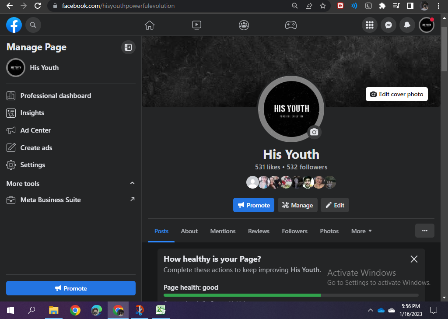
Task: Open Chrome three-dot menu
Action: tap(438, 6)
